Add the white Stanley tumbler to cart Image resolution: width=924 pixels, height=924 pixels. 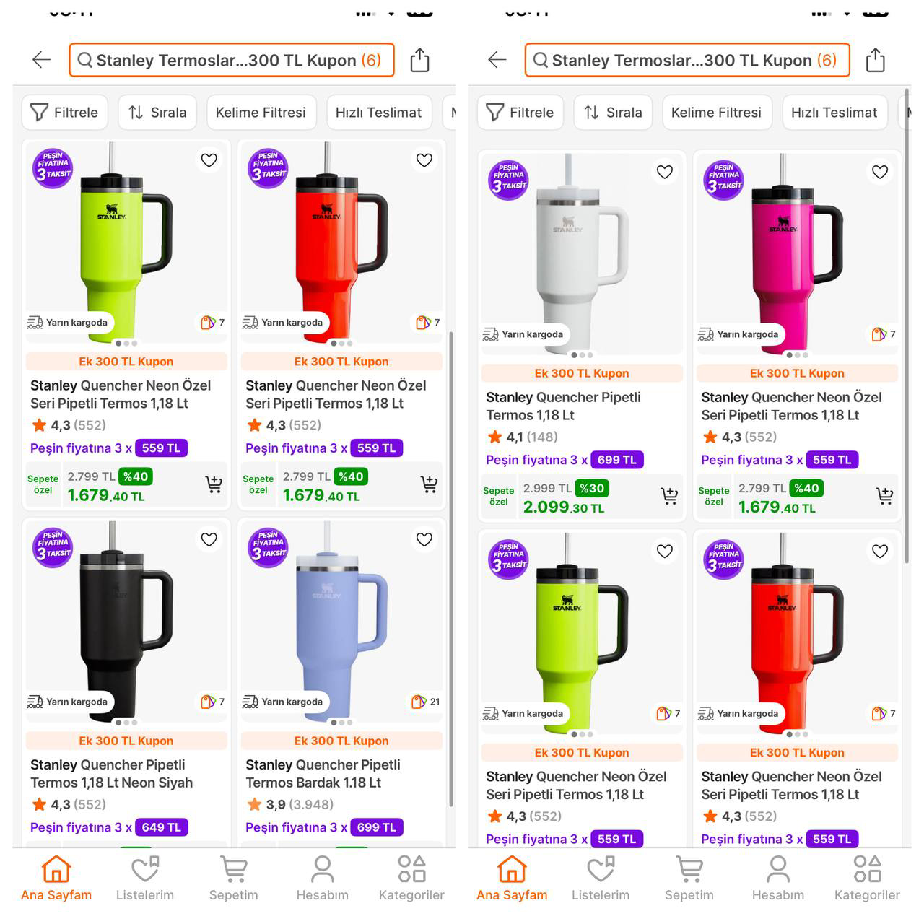click(669, 496)
